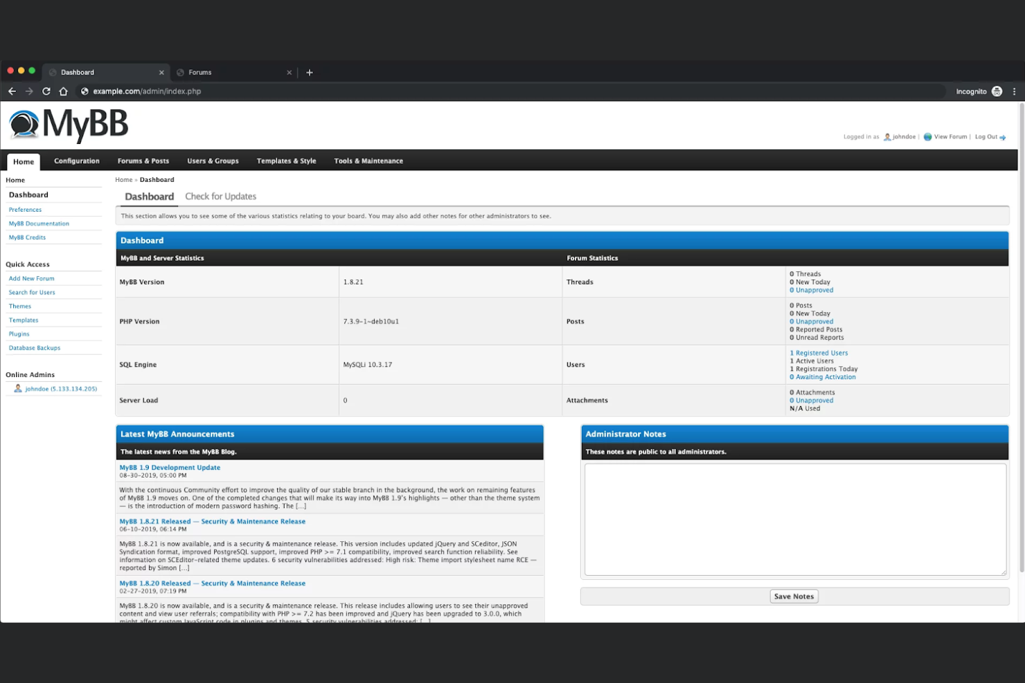Reload the page using the refresh icon
The height and width of the screenshot is (683, 1025).
(46, 91)
